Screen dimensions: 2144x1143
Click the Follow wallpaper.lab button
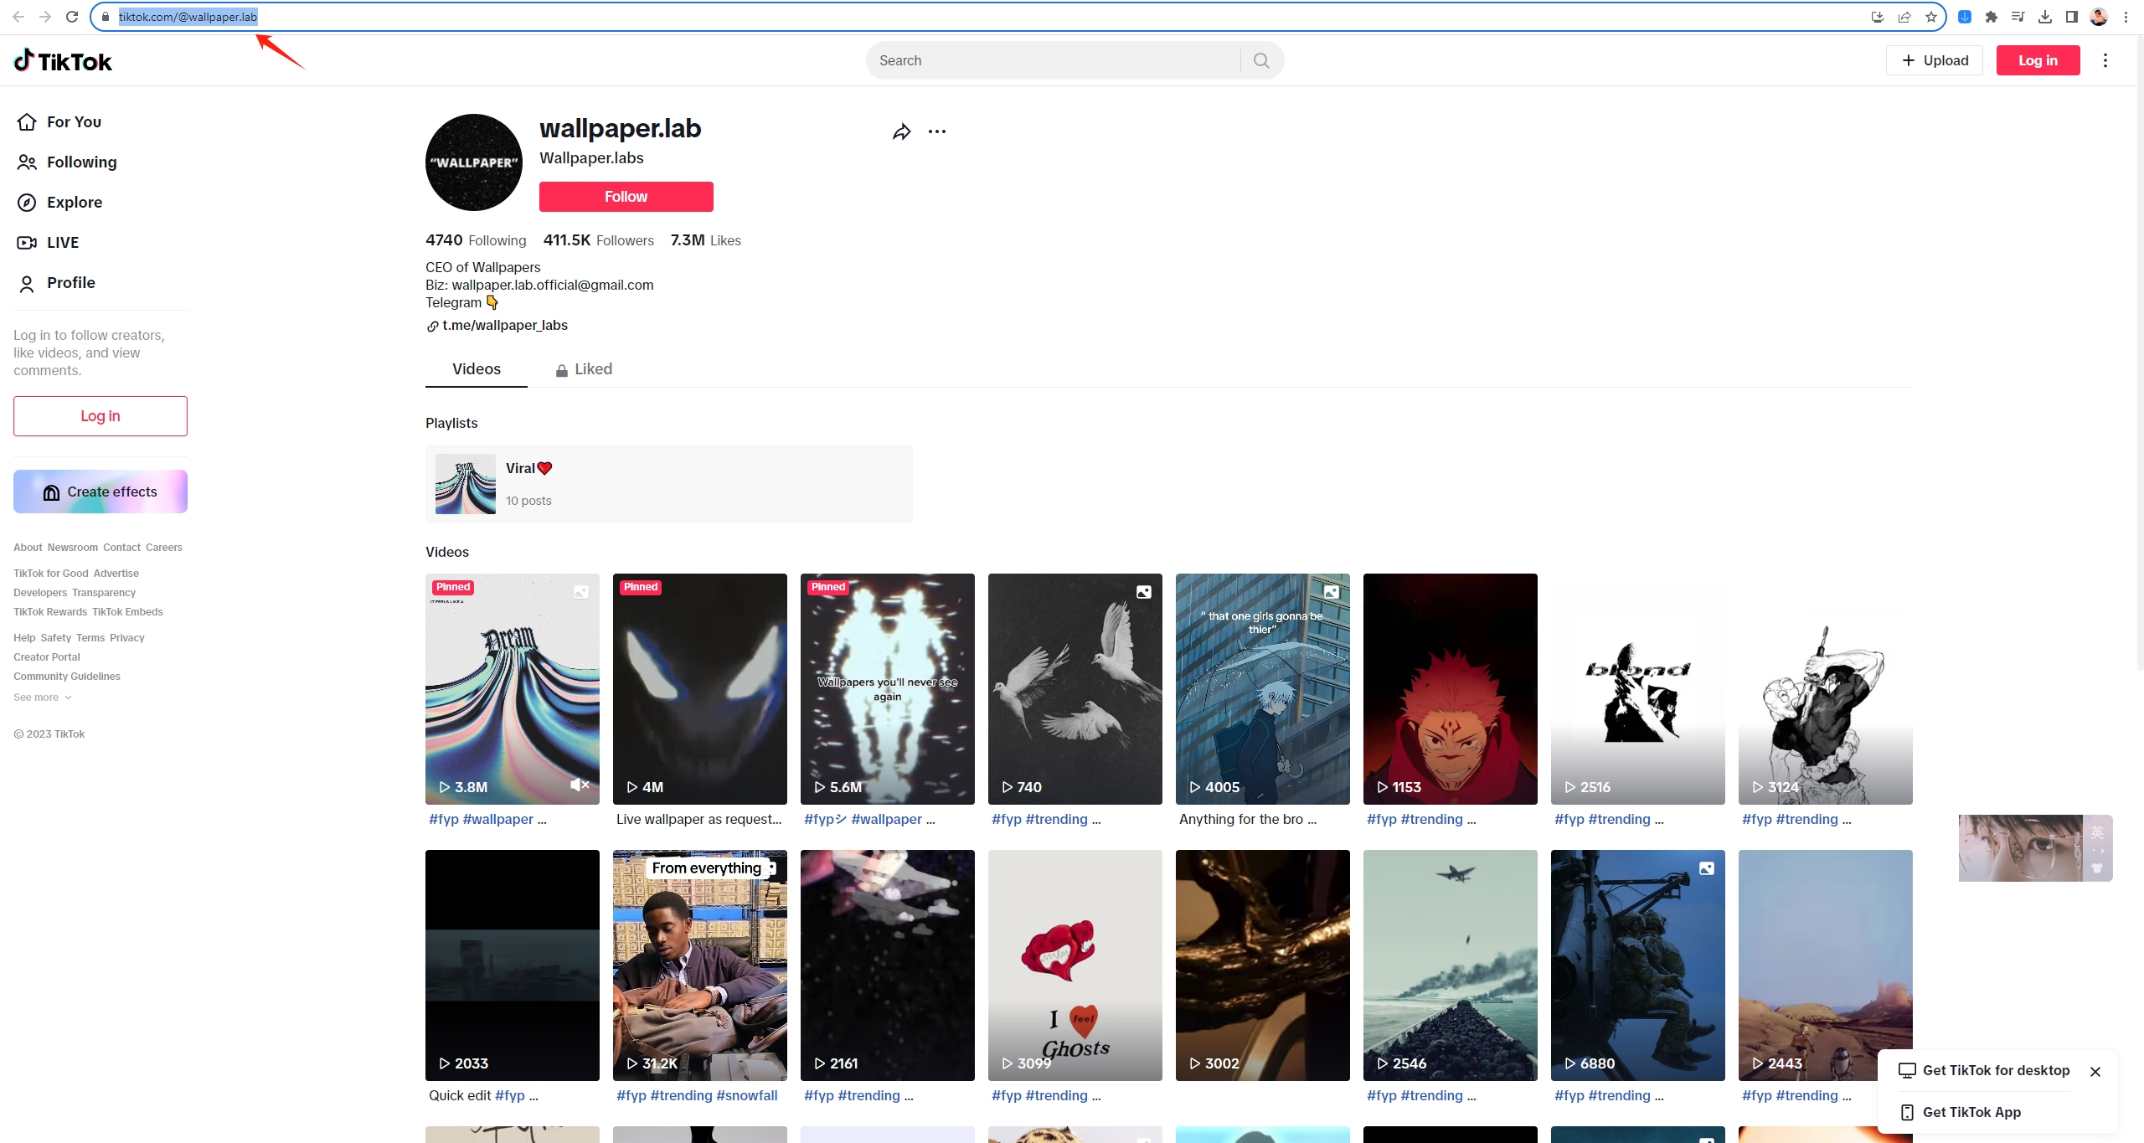626,196
